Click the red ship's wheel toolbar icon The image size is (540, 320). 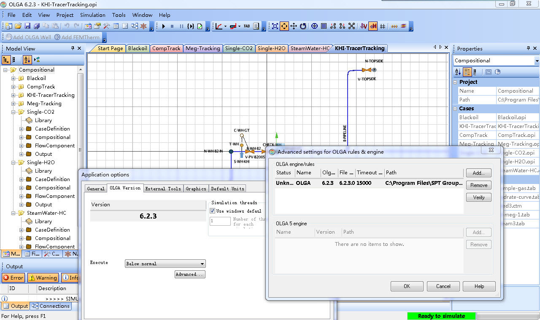tap(144, 26)
